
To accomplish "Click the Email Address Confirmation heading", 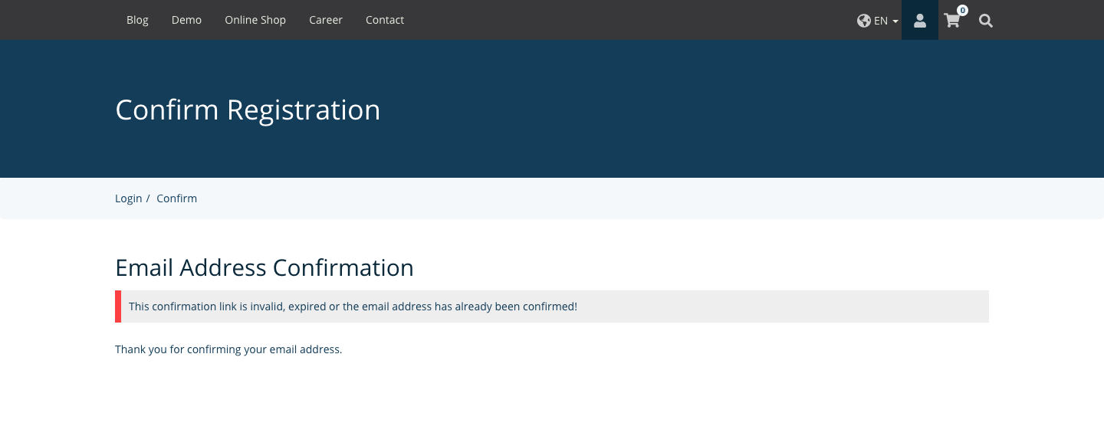I will point(264,267).
